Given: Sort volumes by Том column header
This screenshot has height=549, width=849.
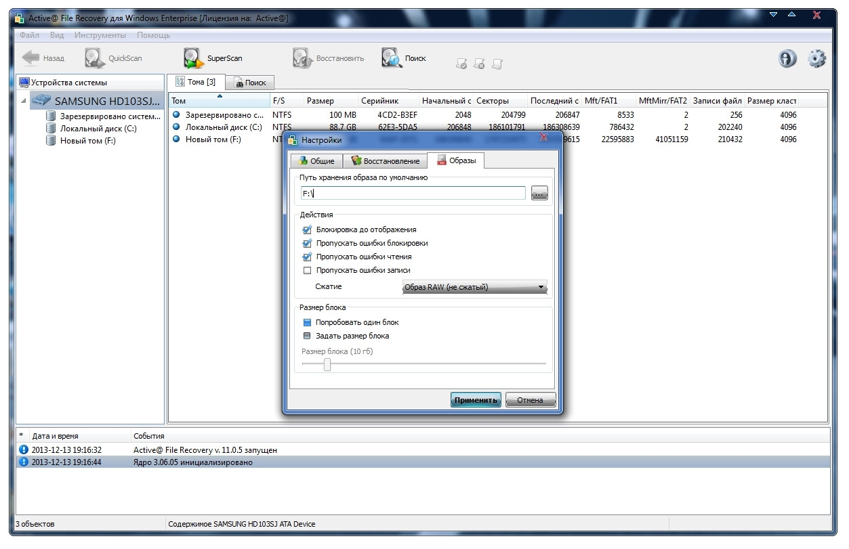Looking at the screenshot, I should tap(219, 100).
